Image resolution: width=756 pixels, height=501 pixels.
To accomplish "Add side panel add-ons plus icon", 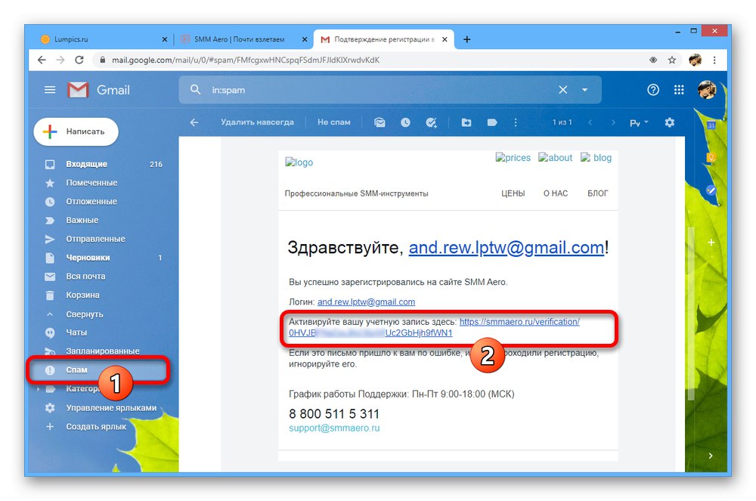I will [x=711, y=243].
